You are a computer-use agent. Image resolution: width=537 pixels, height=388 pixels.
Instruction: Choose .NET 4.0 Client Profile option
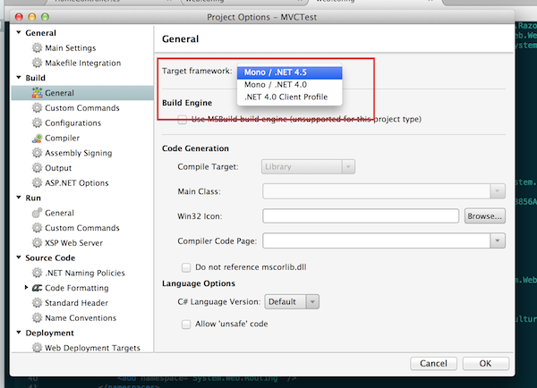click(x=290, y=97)
